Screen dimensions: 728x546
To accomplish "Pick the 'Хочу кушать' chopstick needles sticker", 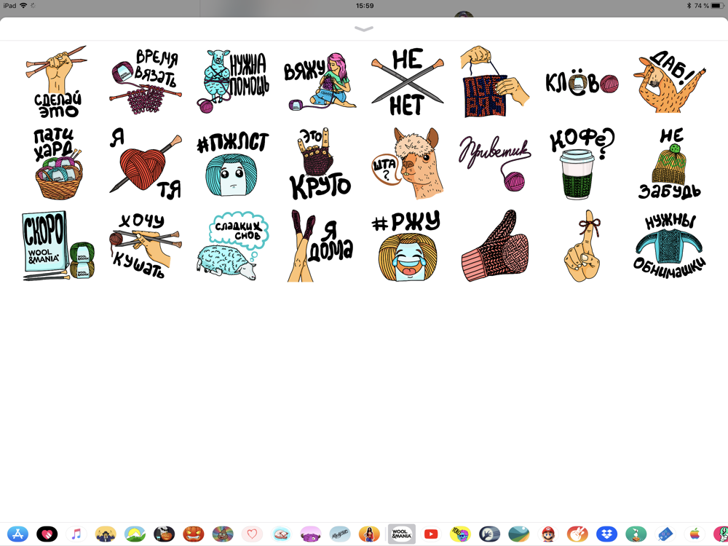I will (x=146, y=245).
